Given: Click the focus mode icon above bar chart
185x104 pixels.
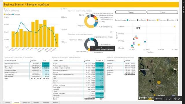Looking at the screenshot, I should [64, 9].
